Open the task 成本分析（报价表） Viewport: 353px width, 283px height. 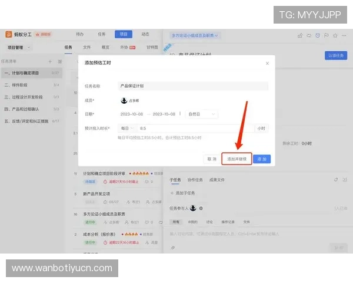click(x=99, y=234)
